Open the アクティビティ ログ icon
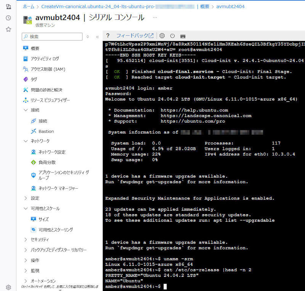Screen dimensions: 305x291 pos(26,59)
